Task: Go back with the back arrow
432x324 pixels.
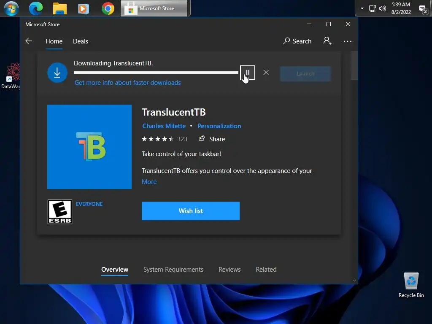Action: [x=29, y=41]
